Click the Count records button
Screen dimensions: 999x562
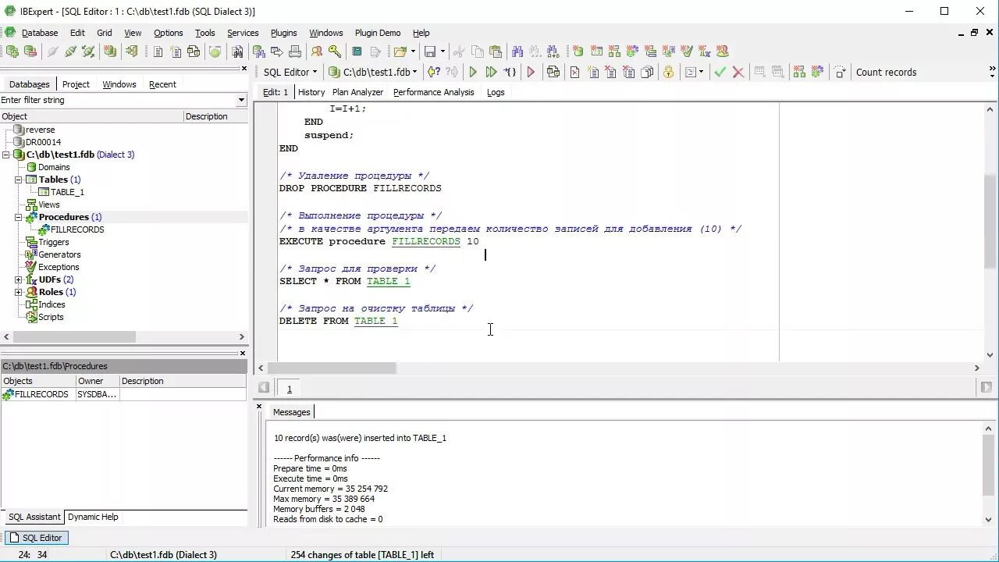[x=886, y=72]
